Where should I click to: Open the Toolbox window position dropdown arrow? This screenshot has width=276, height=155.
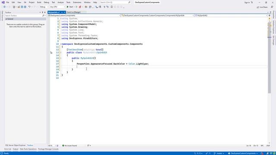click(40, 12)
